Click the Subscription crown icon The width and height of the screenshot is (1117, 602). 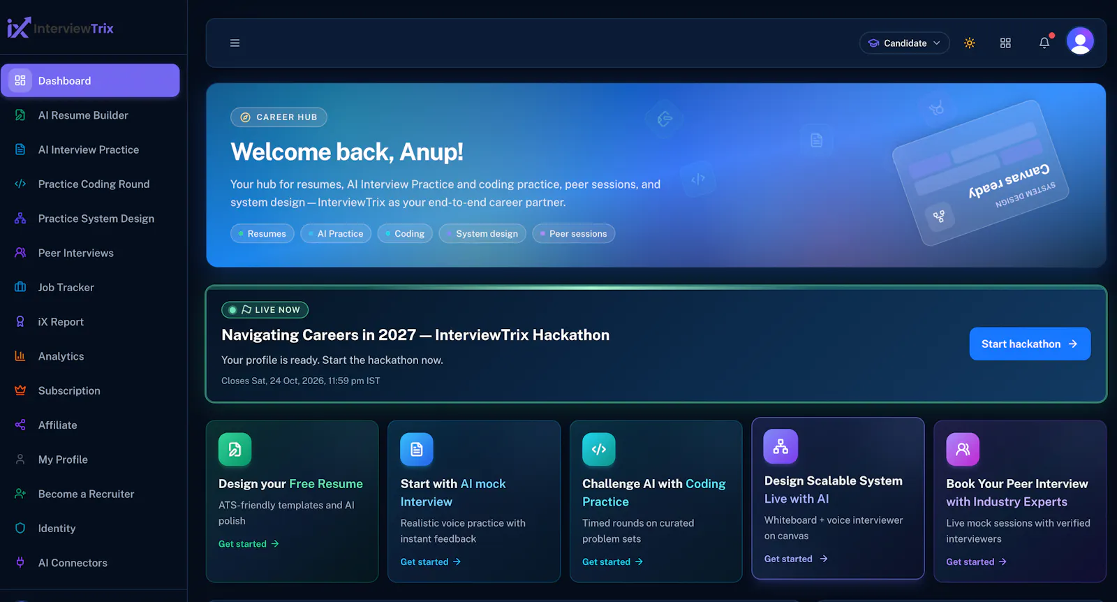(x=20, y=390)
